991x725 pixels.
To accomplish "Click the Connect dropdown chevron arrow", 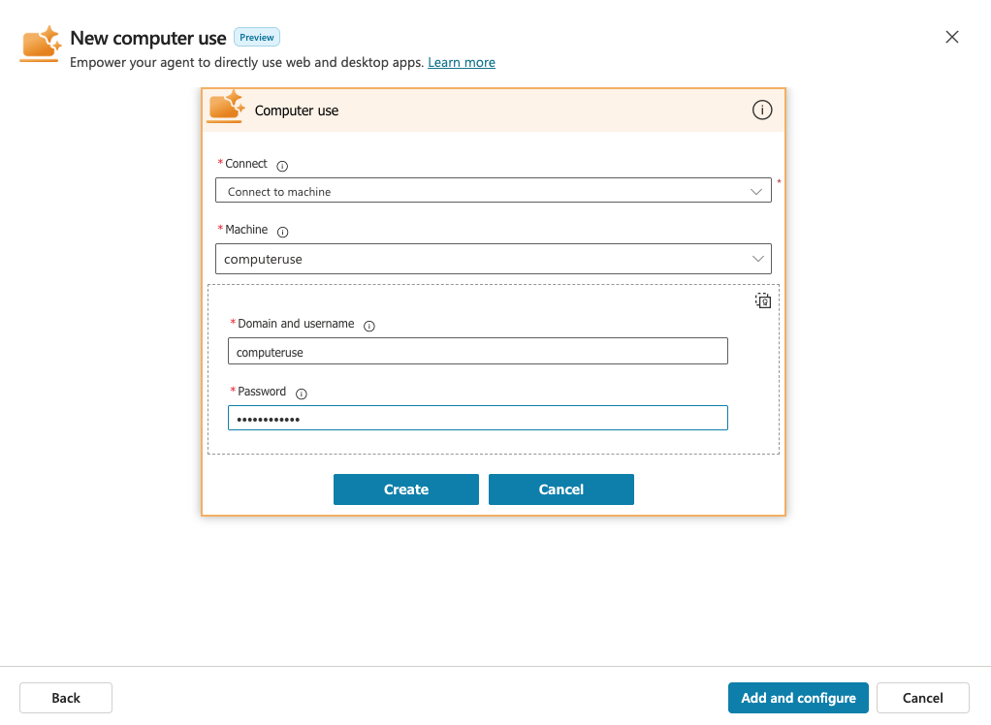I will (x=757, y=191).
